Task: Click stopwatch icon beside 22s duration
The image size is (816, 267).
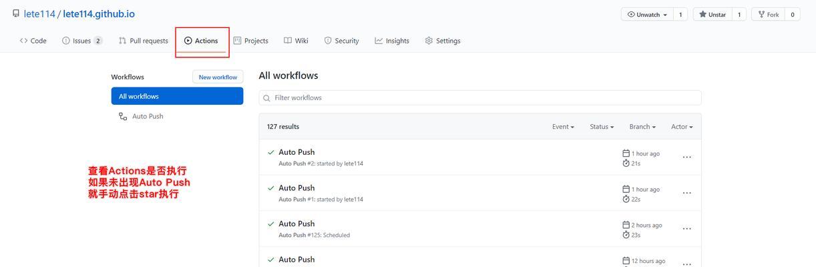Action: [x=626, y=199]
